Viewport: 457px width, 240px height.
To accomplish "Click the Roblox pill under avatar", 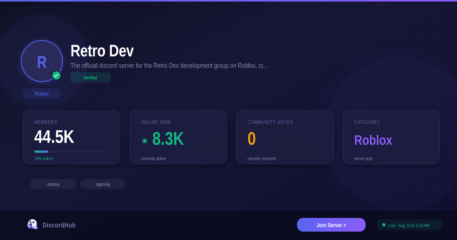I will tap(42, 94).
